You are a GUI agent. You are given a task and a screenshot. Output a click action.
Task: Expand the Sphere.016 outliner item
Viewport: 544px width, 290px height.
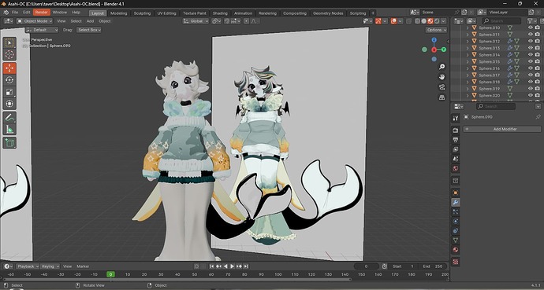click(468, 68)
